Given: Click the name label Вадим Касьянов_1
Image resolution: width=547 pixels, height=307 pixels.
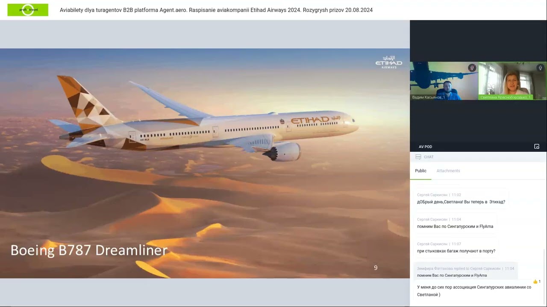Looking at the screenshot, I should click(x=429, y=97).
